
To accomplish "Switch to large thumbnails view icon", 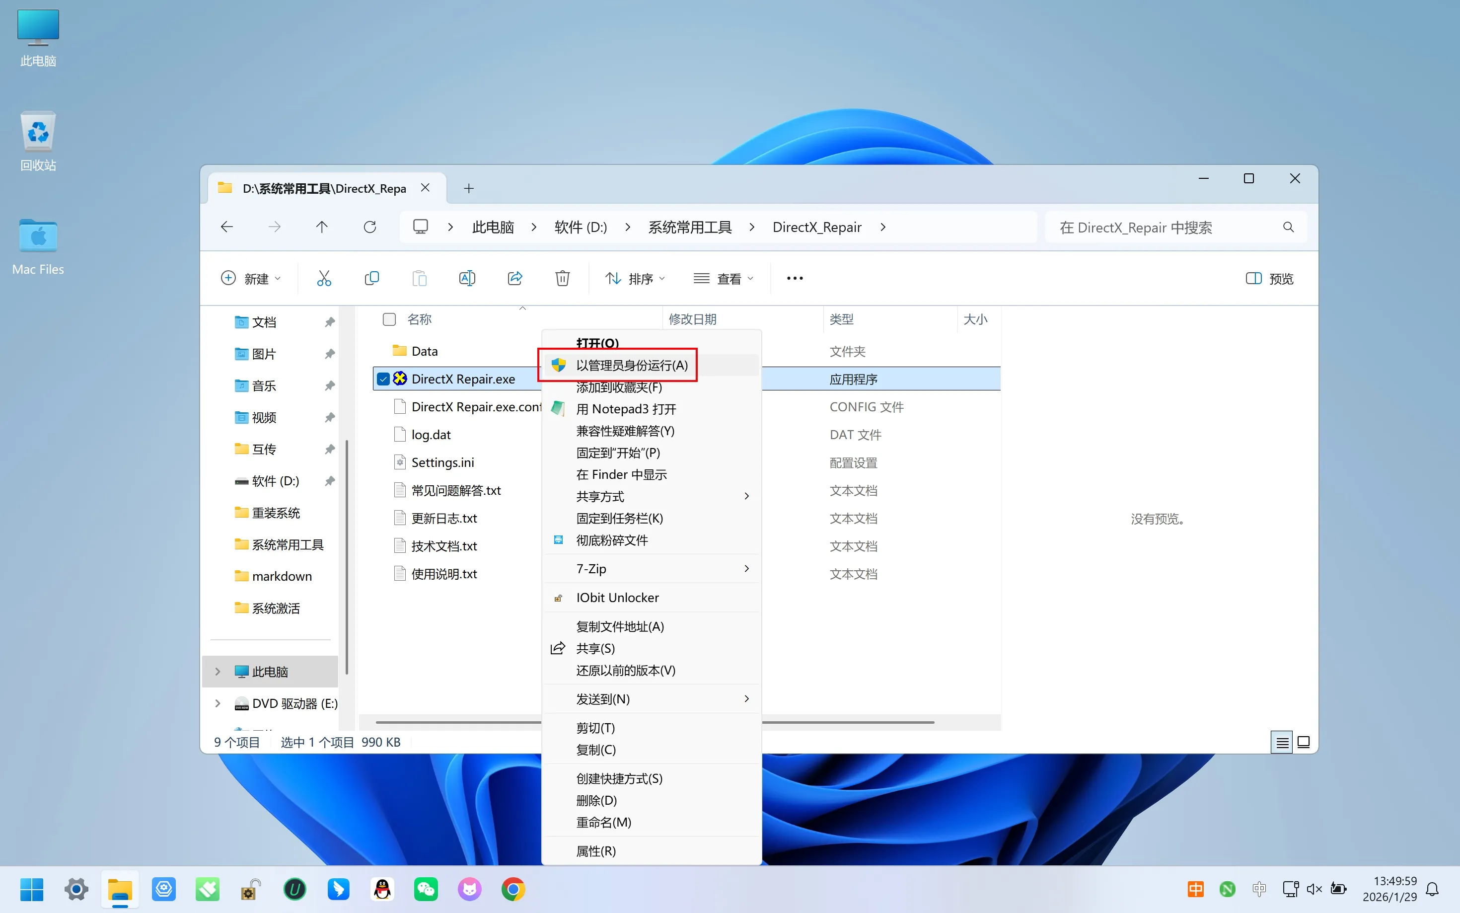I will [x=1303, y=742].
